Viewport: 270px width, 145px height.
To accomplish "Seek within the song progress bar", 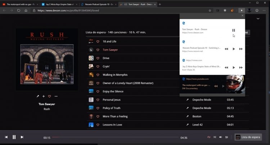I will tap(115, 137).
